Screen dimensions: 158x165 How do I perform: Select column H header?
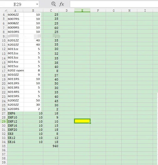click(129, 10)
